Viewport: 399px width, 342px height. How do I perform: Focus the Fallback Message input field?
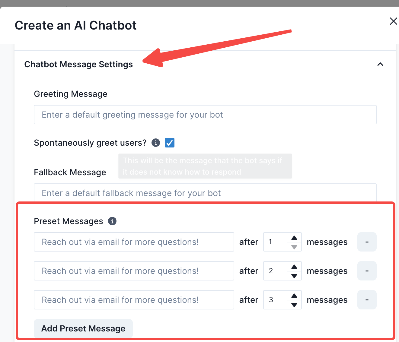(205, 193)
